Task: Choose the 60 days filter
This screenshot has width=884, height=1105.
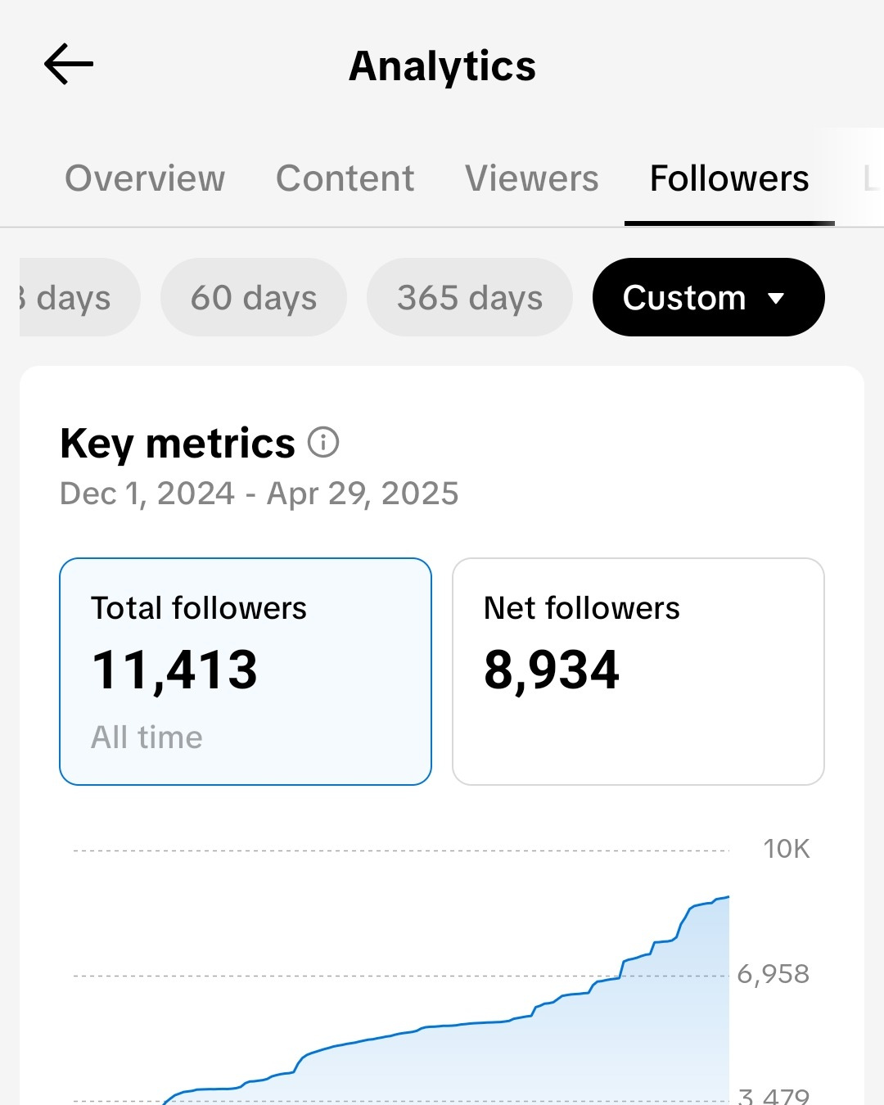Action: [x=254, y=297]
